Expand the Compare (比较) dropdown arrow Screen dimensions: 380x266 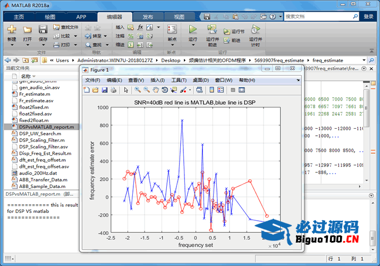(x=75, y=36)
